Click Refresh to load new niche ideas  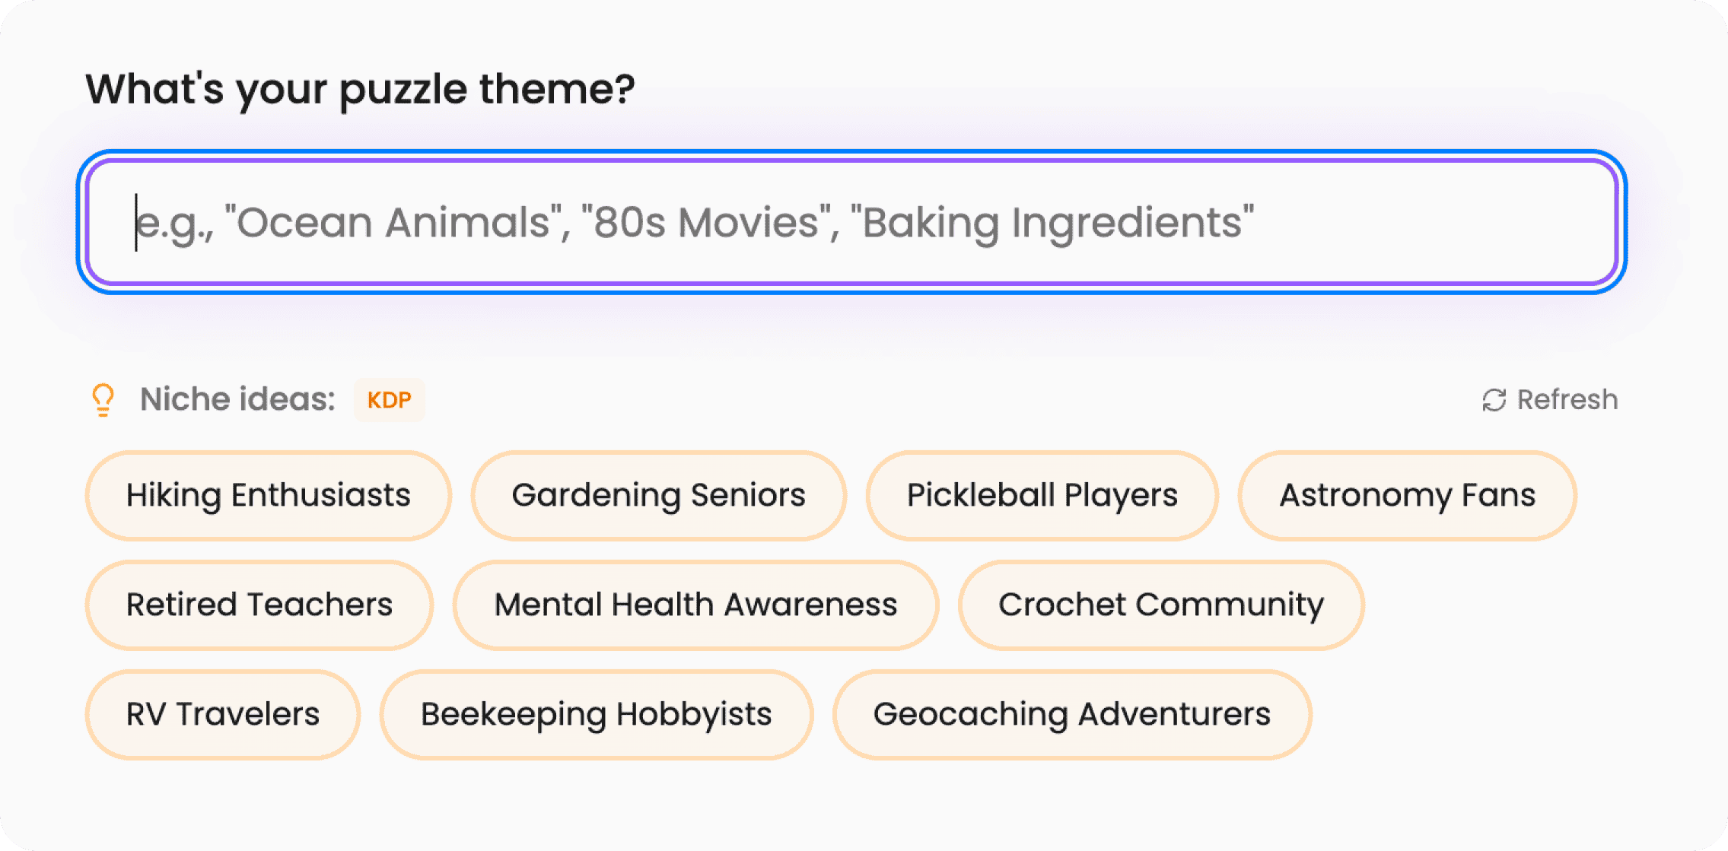point(1551,399)
